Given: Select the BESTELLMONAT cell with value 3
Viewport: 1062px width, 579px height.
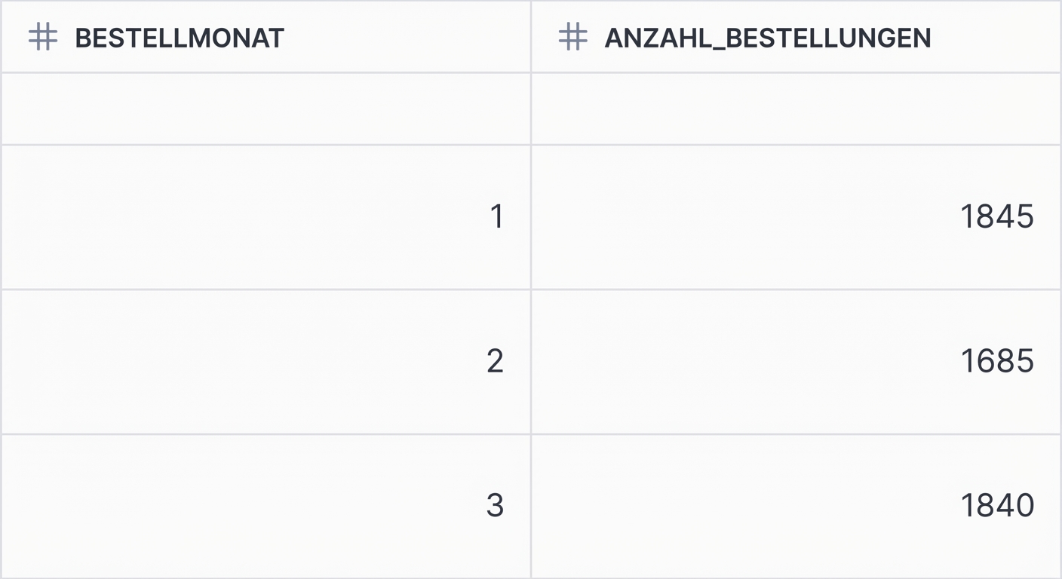Looking at the screenshot, I should click(x=265, y=505).
